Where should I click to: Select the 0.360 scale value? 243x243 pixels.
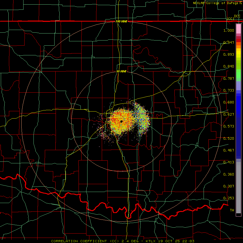tap(229, 174)
